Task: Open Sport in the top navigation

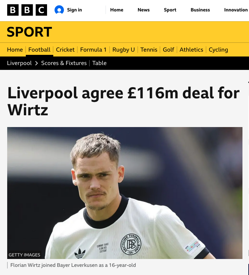Action: pos(170,10)
